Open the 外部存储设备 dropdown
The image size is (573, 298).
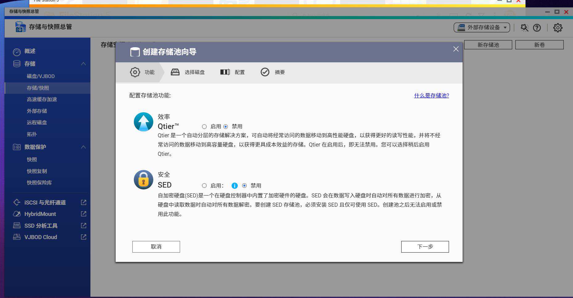tap(482, 27)
